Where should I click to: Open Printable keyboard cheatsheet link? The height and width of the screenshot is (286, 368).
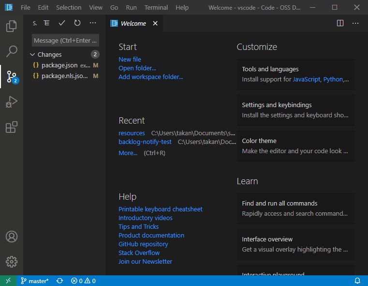(160, 209)
